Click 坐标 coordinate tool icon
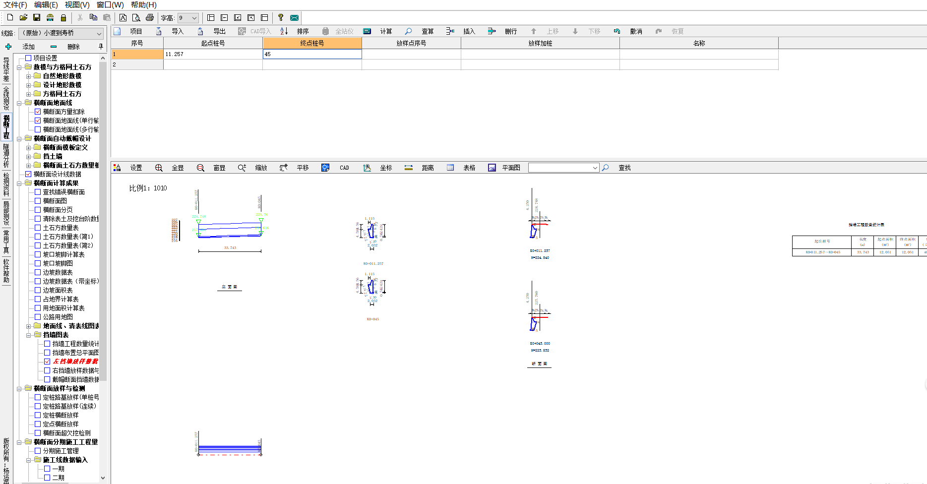This screenshot has height=484, width=927. pos(367,168)
